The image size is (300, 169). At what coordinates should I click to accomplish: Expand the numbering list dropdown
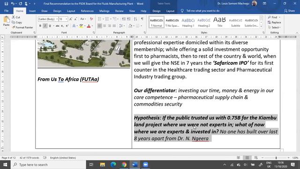click(x=111, y=19)
